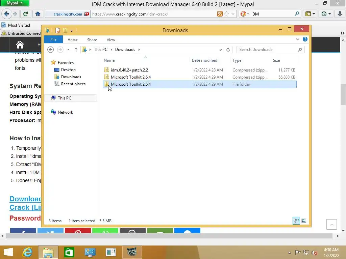
Task: Click white home icon on webpage nav
Action: tap(20, 45)
